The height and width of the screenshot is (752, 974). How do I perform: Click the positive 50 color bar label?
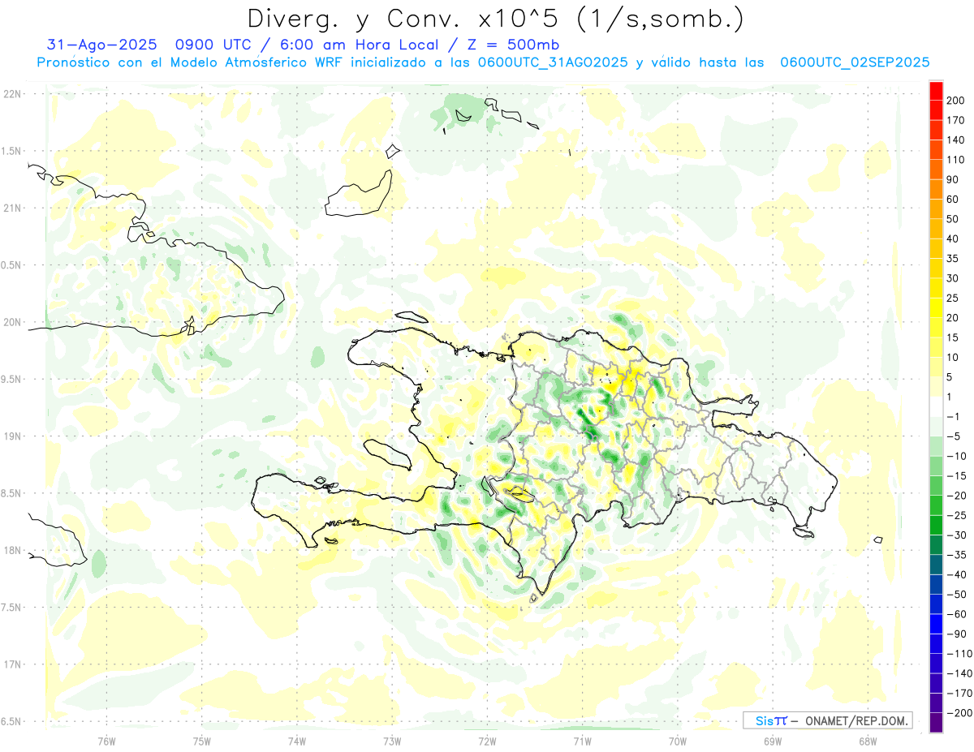point(953,219)
